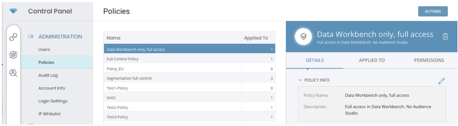
Task: Click the Administration section icon
Action: [30, 37]
